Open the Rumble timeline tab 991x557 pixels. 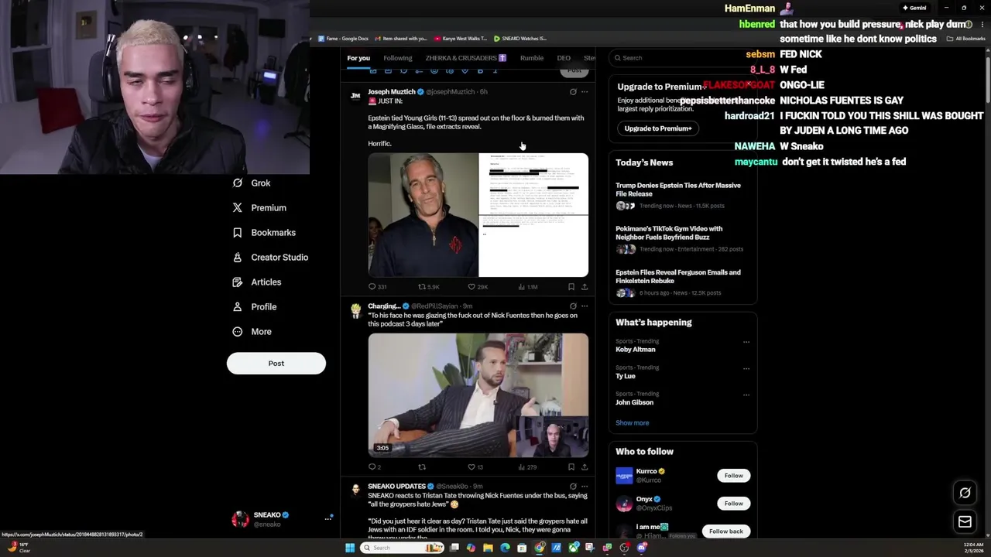[532, 58]
